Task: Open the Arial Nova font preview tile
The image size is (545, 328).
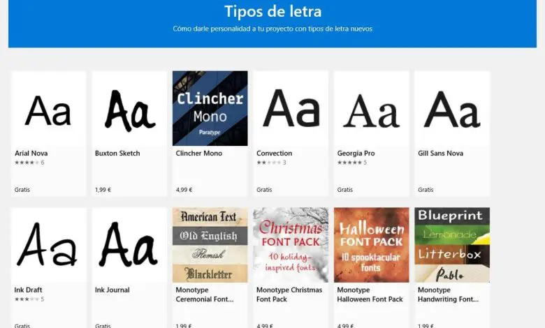Action: [x=49, y=109]
